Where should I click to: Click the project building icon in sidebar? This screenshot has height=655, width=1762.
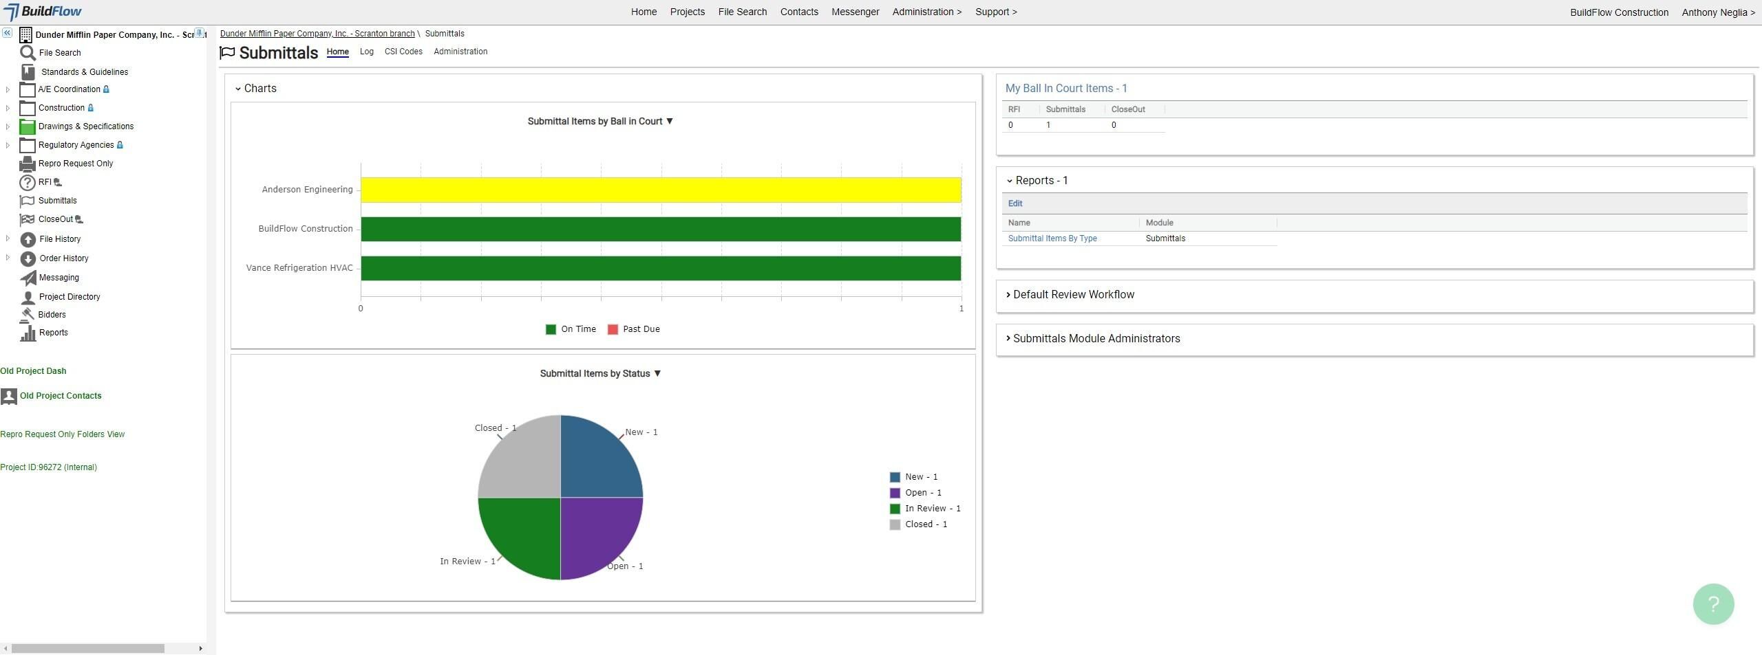[25, 35]
